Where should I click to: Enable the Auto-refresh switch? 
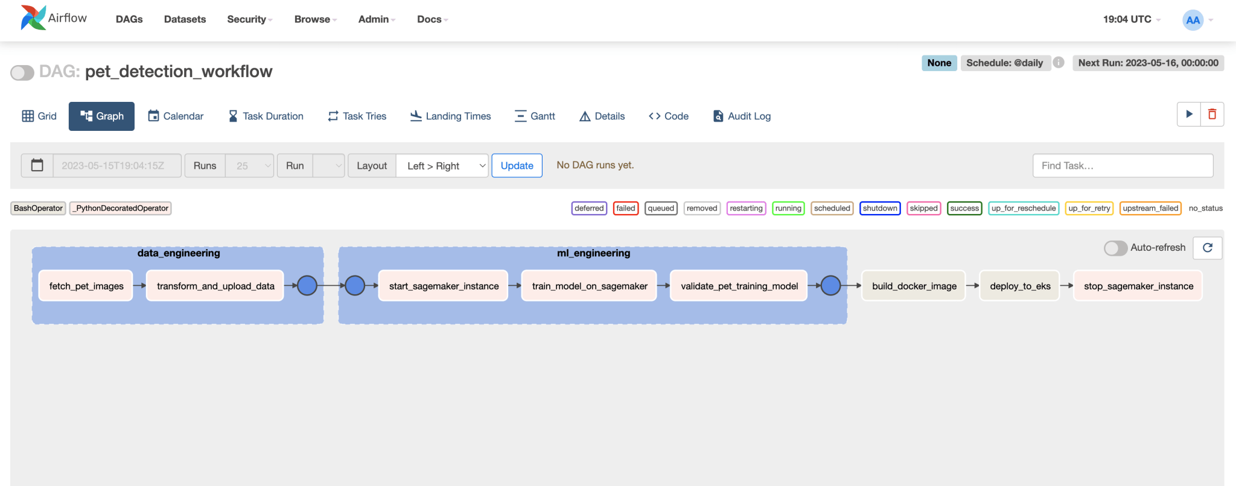[x=1115, y=248]
